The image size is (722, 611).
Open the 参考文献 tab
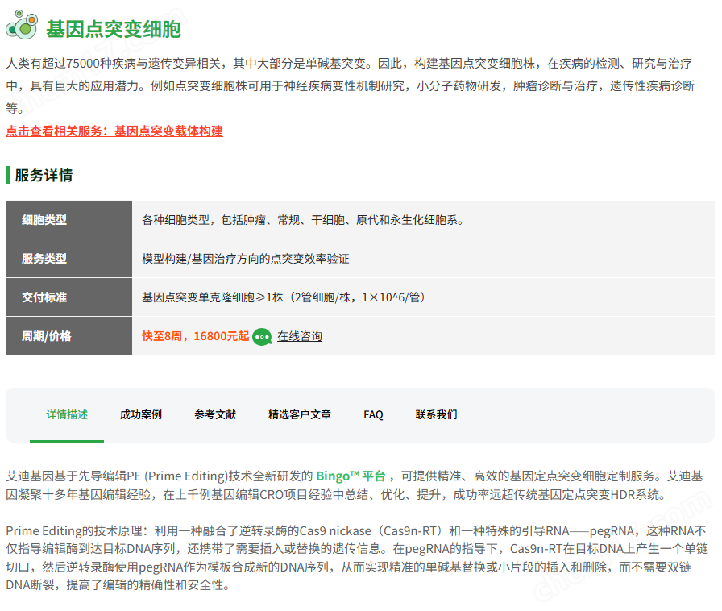click(x=215, y=414)
